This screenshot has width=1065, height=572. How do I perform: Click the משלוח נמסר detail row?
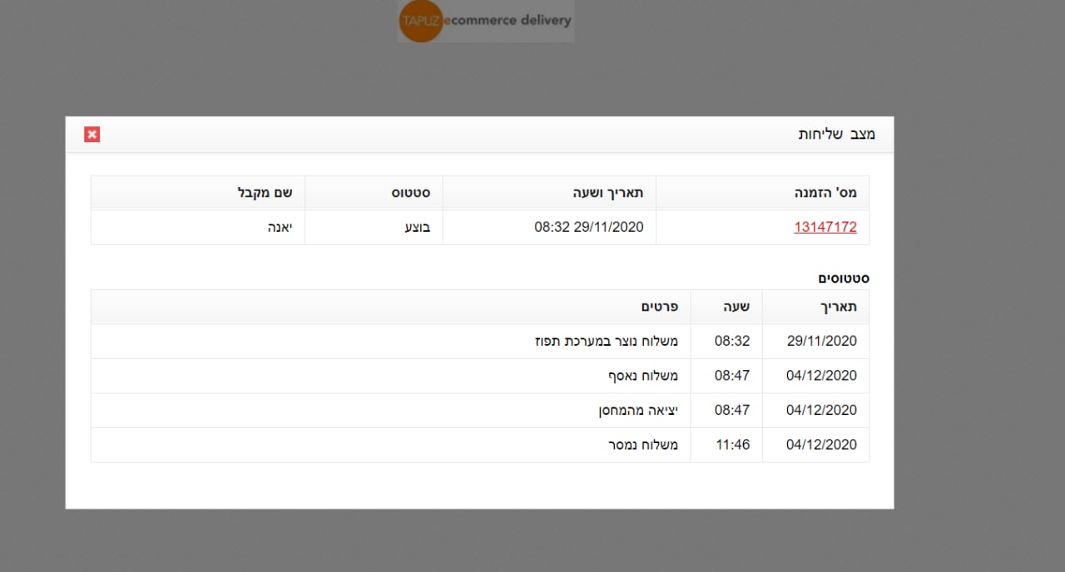[x=391, y=445]
